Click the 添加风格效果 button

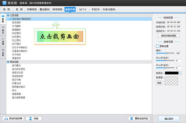[13, 119]
